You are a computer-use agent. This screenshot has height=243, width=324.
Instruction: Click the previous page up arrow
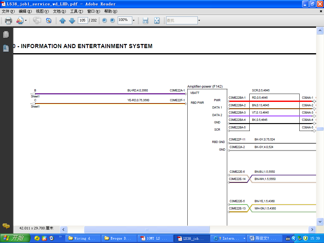[x=63, y=21]
